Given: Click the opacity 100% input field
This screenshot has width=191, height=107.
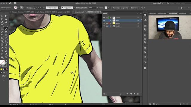Looking at the screenshot, I should (x=92, y=8).
